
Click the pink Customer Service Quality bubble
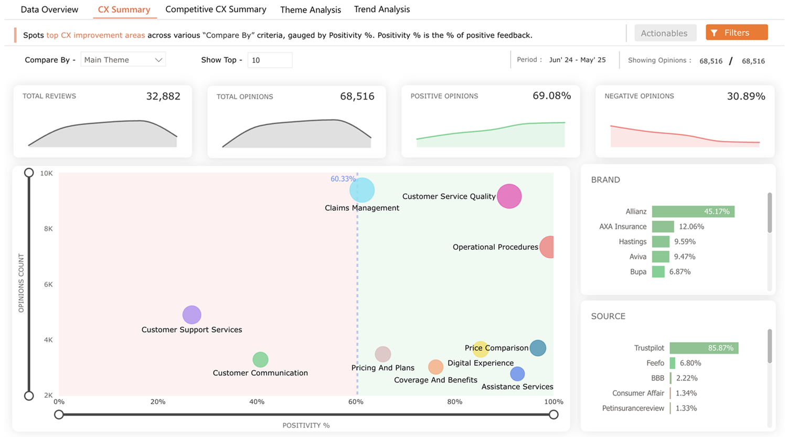pyautogui.click(x=509, y=196)
